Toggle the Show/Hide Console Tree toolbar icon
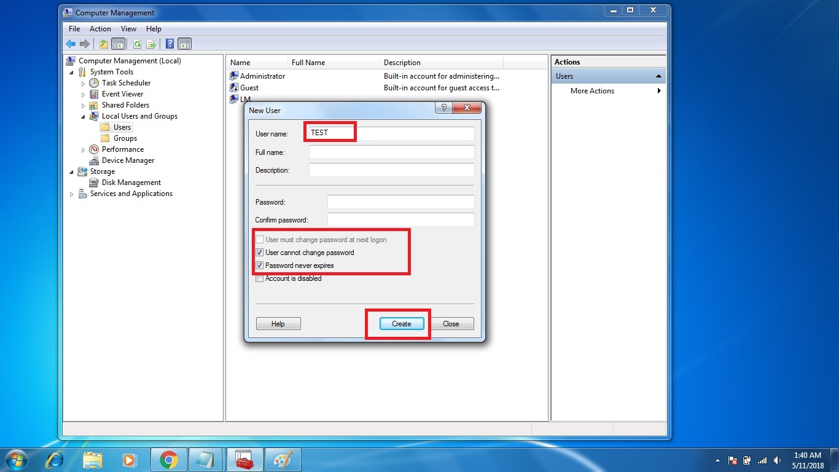The width and height of the screenshot is (839, 472). 118,44
